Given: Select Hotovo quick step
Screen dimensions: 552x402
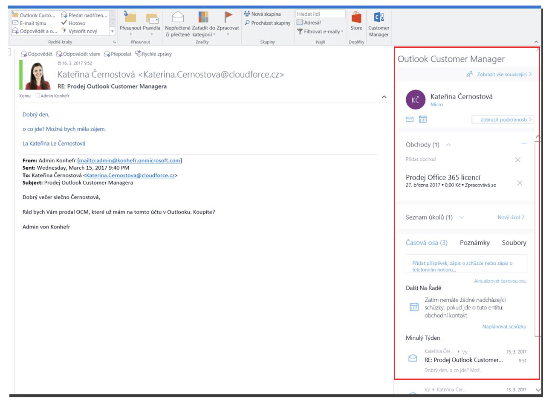Looking at the screenshot, I should point(73,23).
